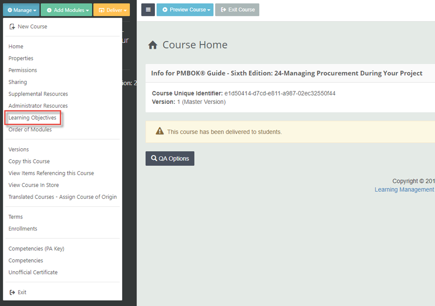Choose Order of Modules menu item

click(x=30, y=130)
